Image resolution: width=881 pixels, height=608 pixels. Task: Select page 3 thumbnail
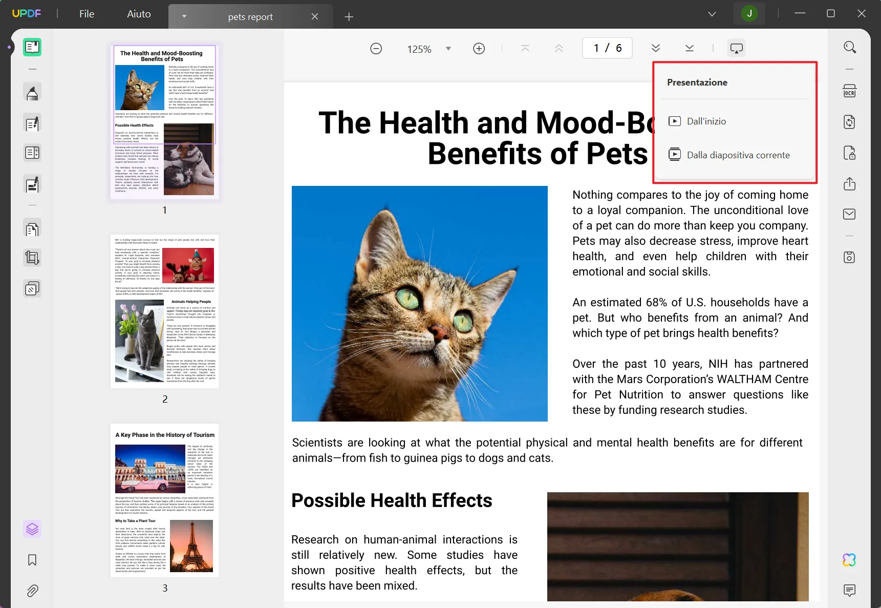[x=164, y=500]
